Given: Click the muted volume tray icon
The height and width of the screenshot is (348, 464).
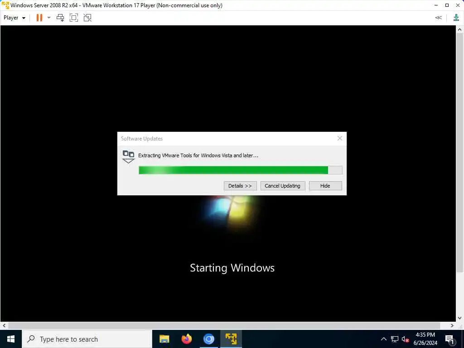Looking at the screenshot, I should 405,339.
